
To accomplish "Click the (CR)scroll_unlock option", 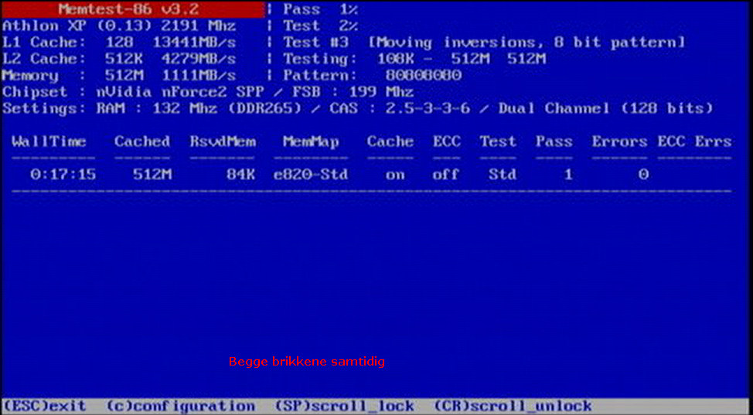I will [513, 406].
